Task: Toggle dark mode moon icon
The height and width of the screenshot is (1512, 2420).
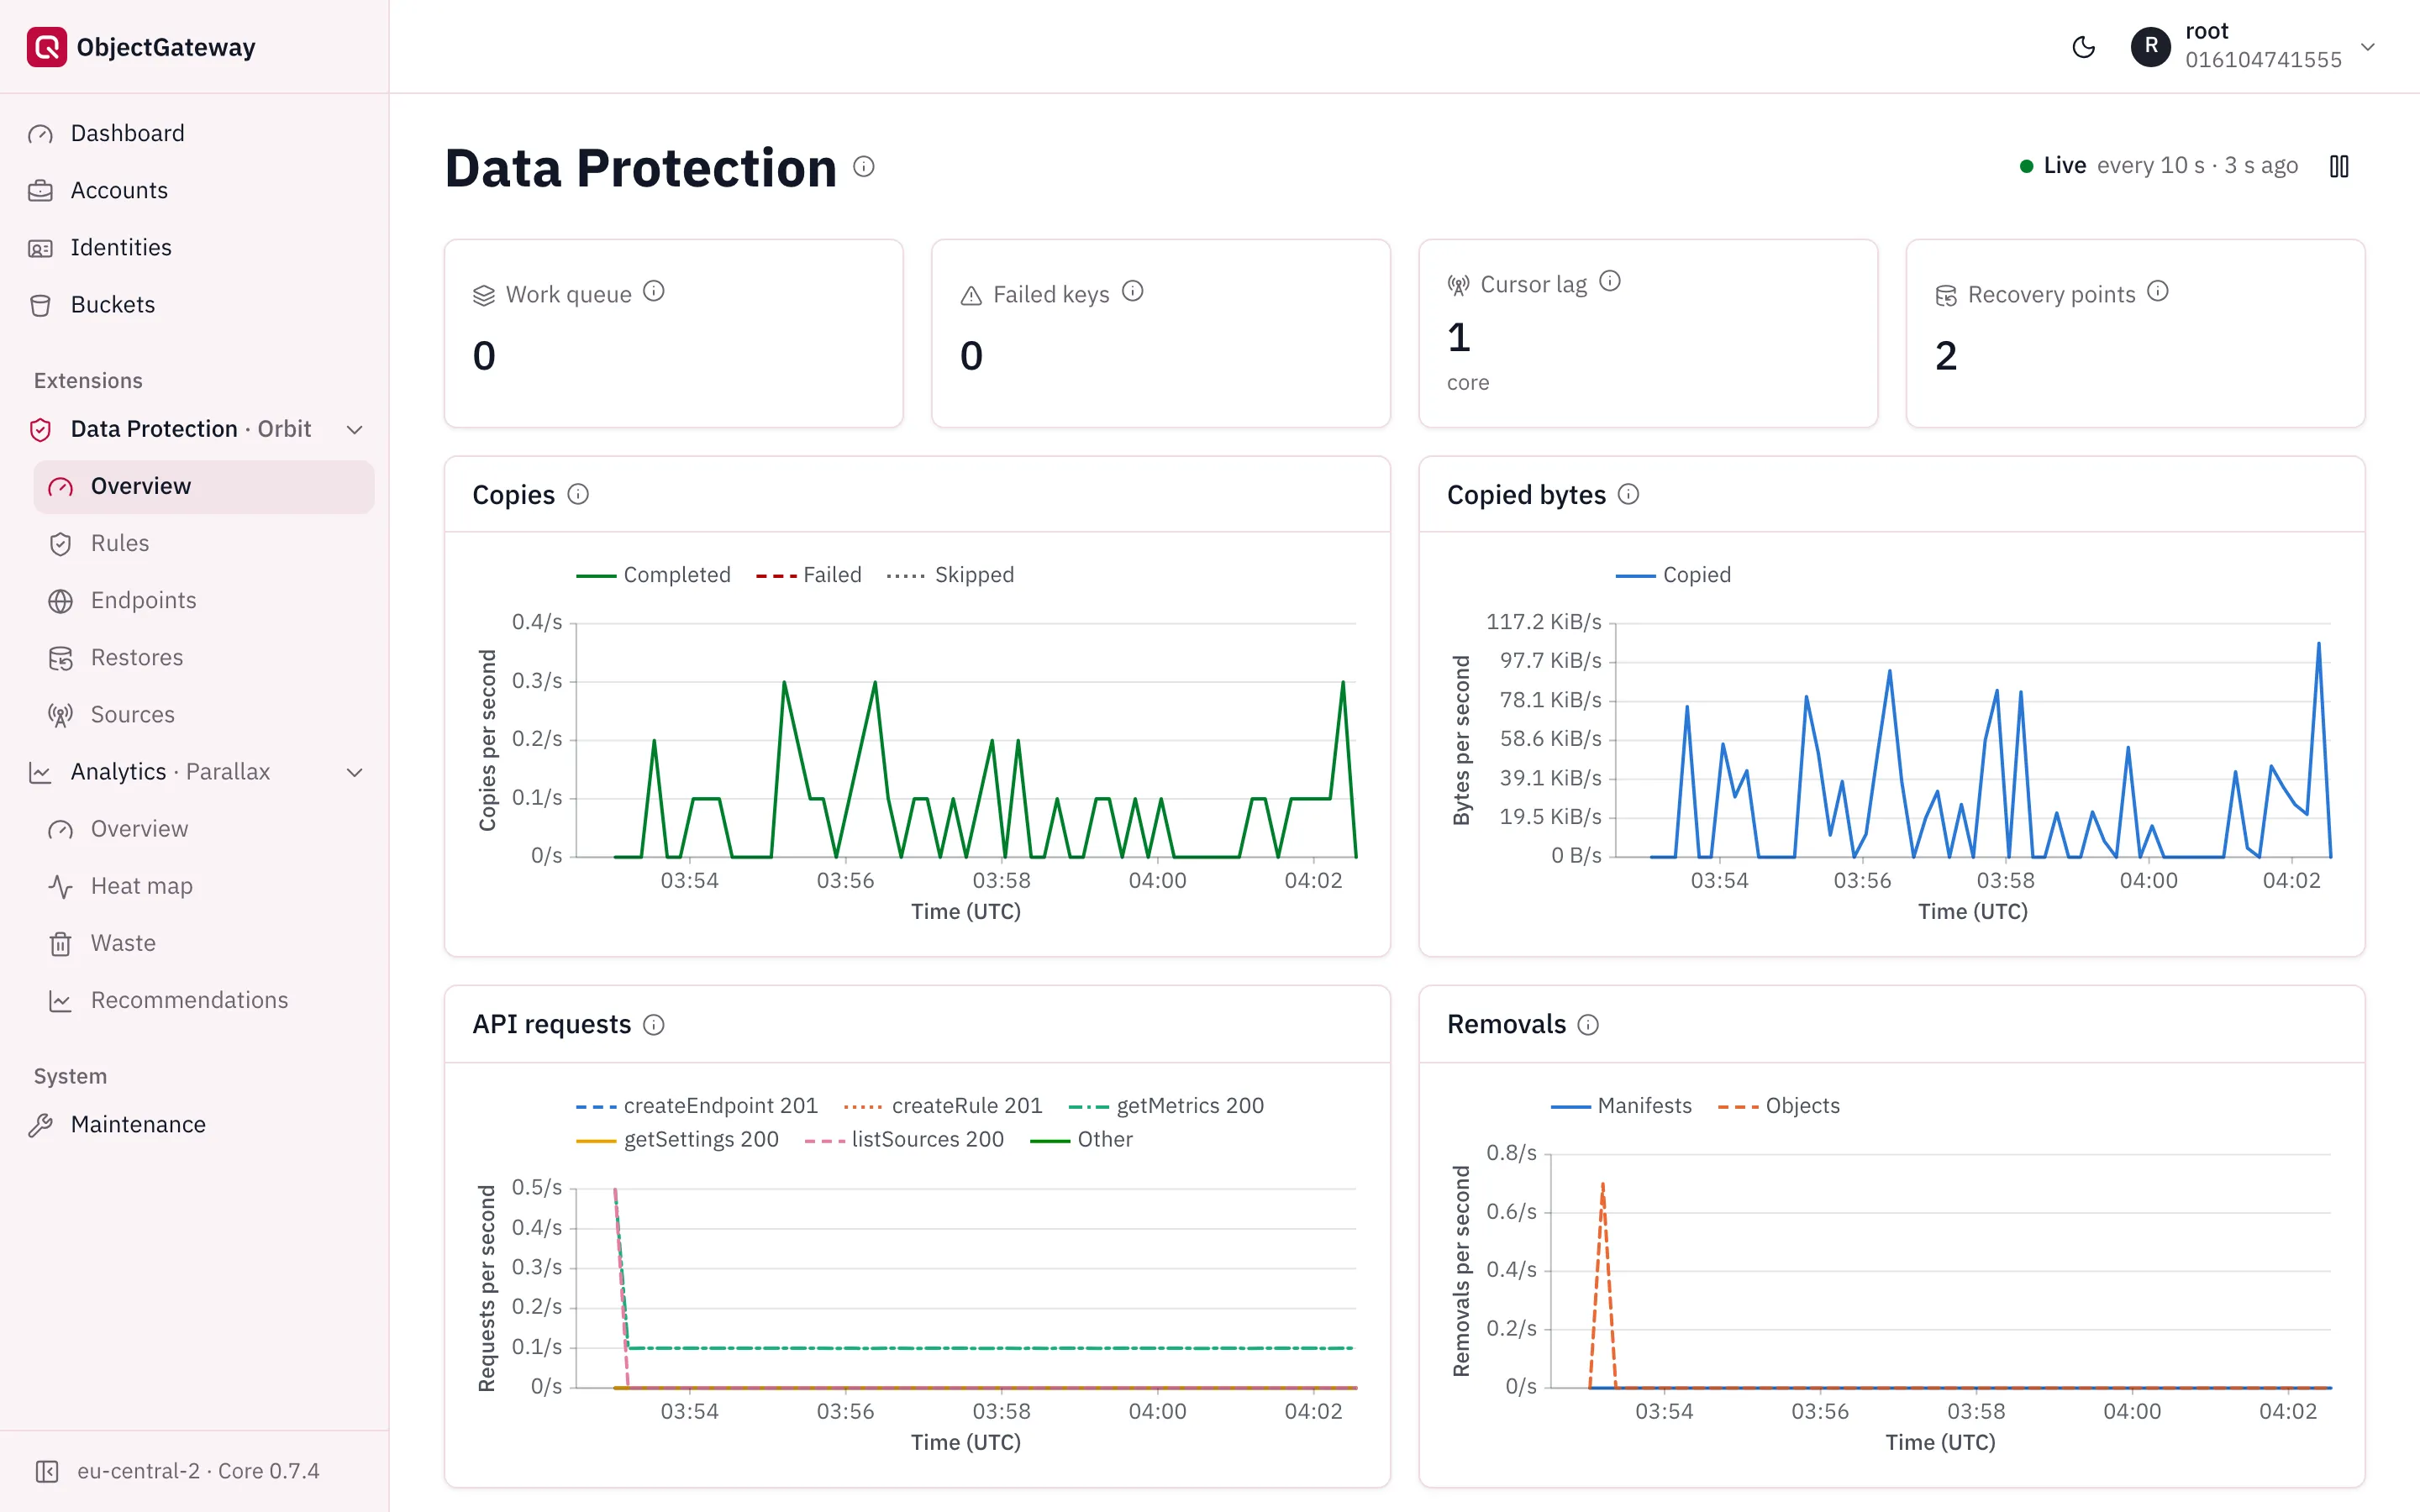Action: pos(2083,47)
